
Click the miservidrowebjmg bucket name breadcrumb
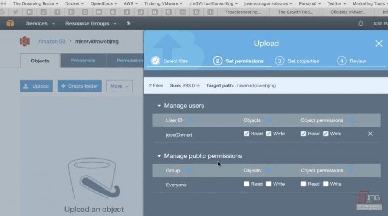(97, 41)
